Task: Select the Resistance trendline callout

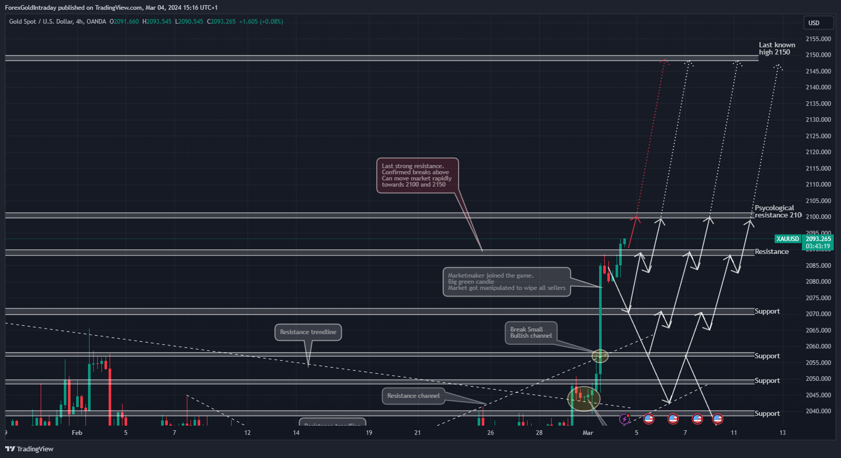Action: pyautogui.click(x=308, y=332)
